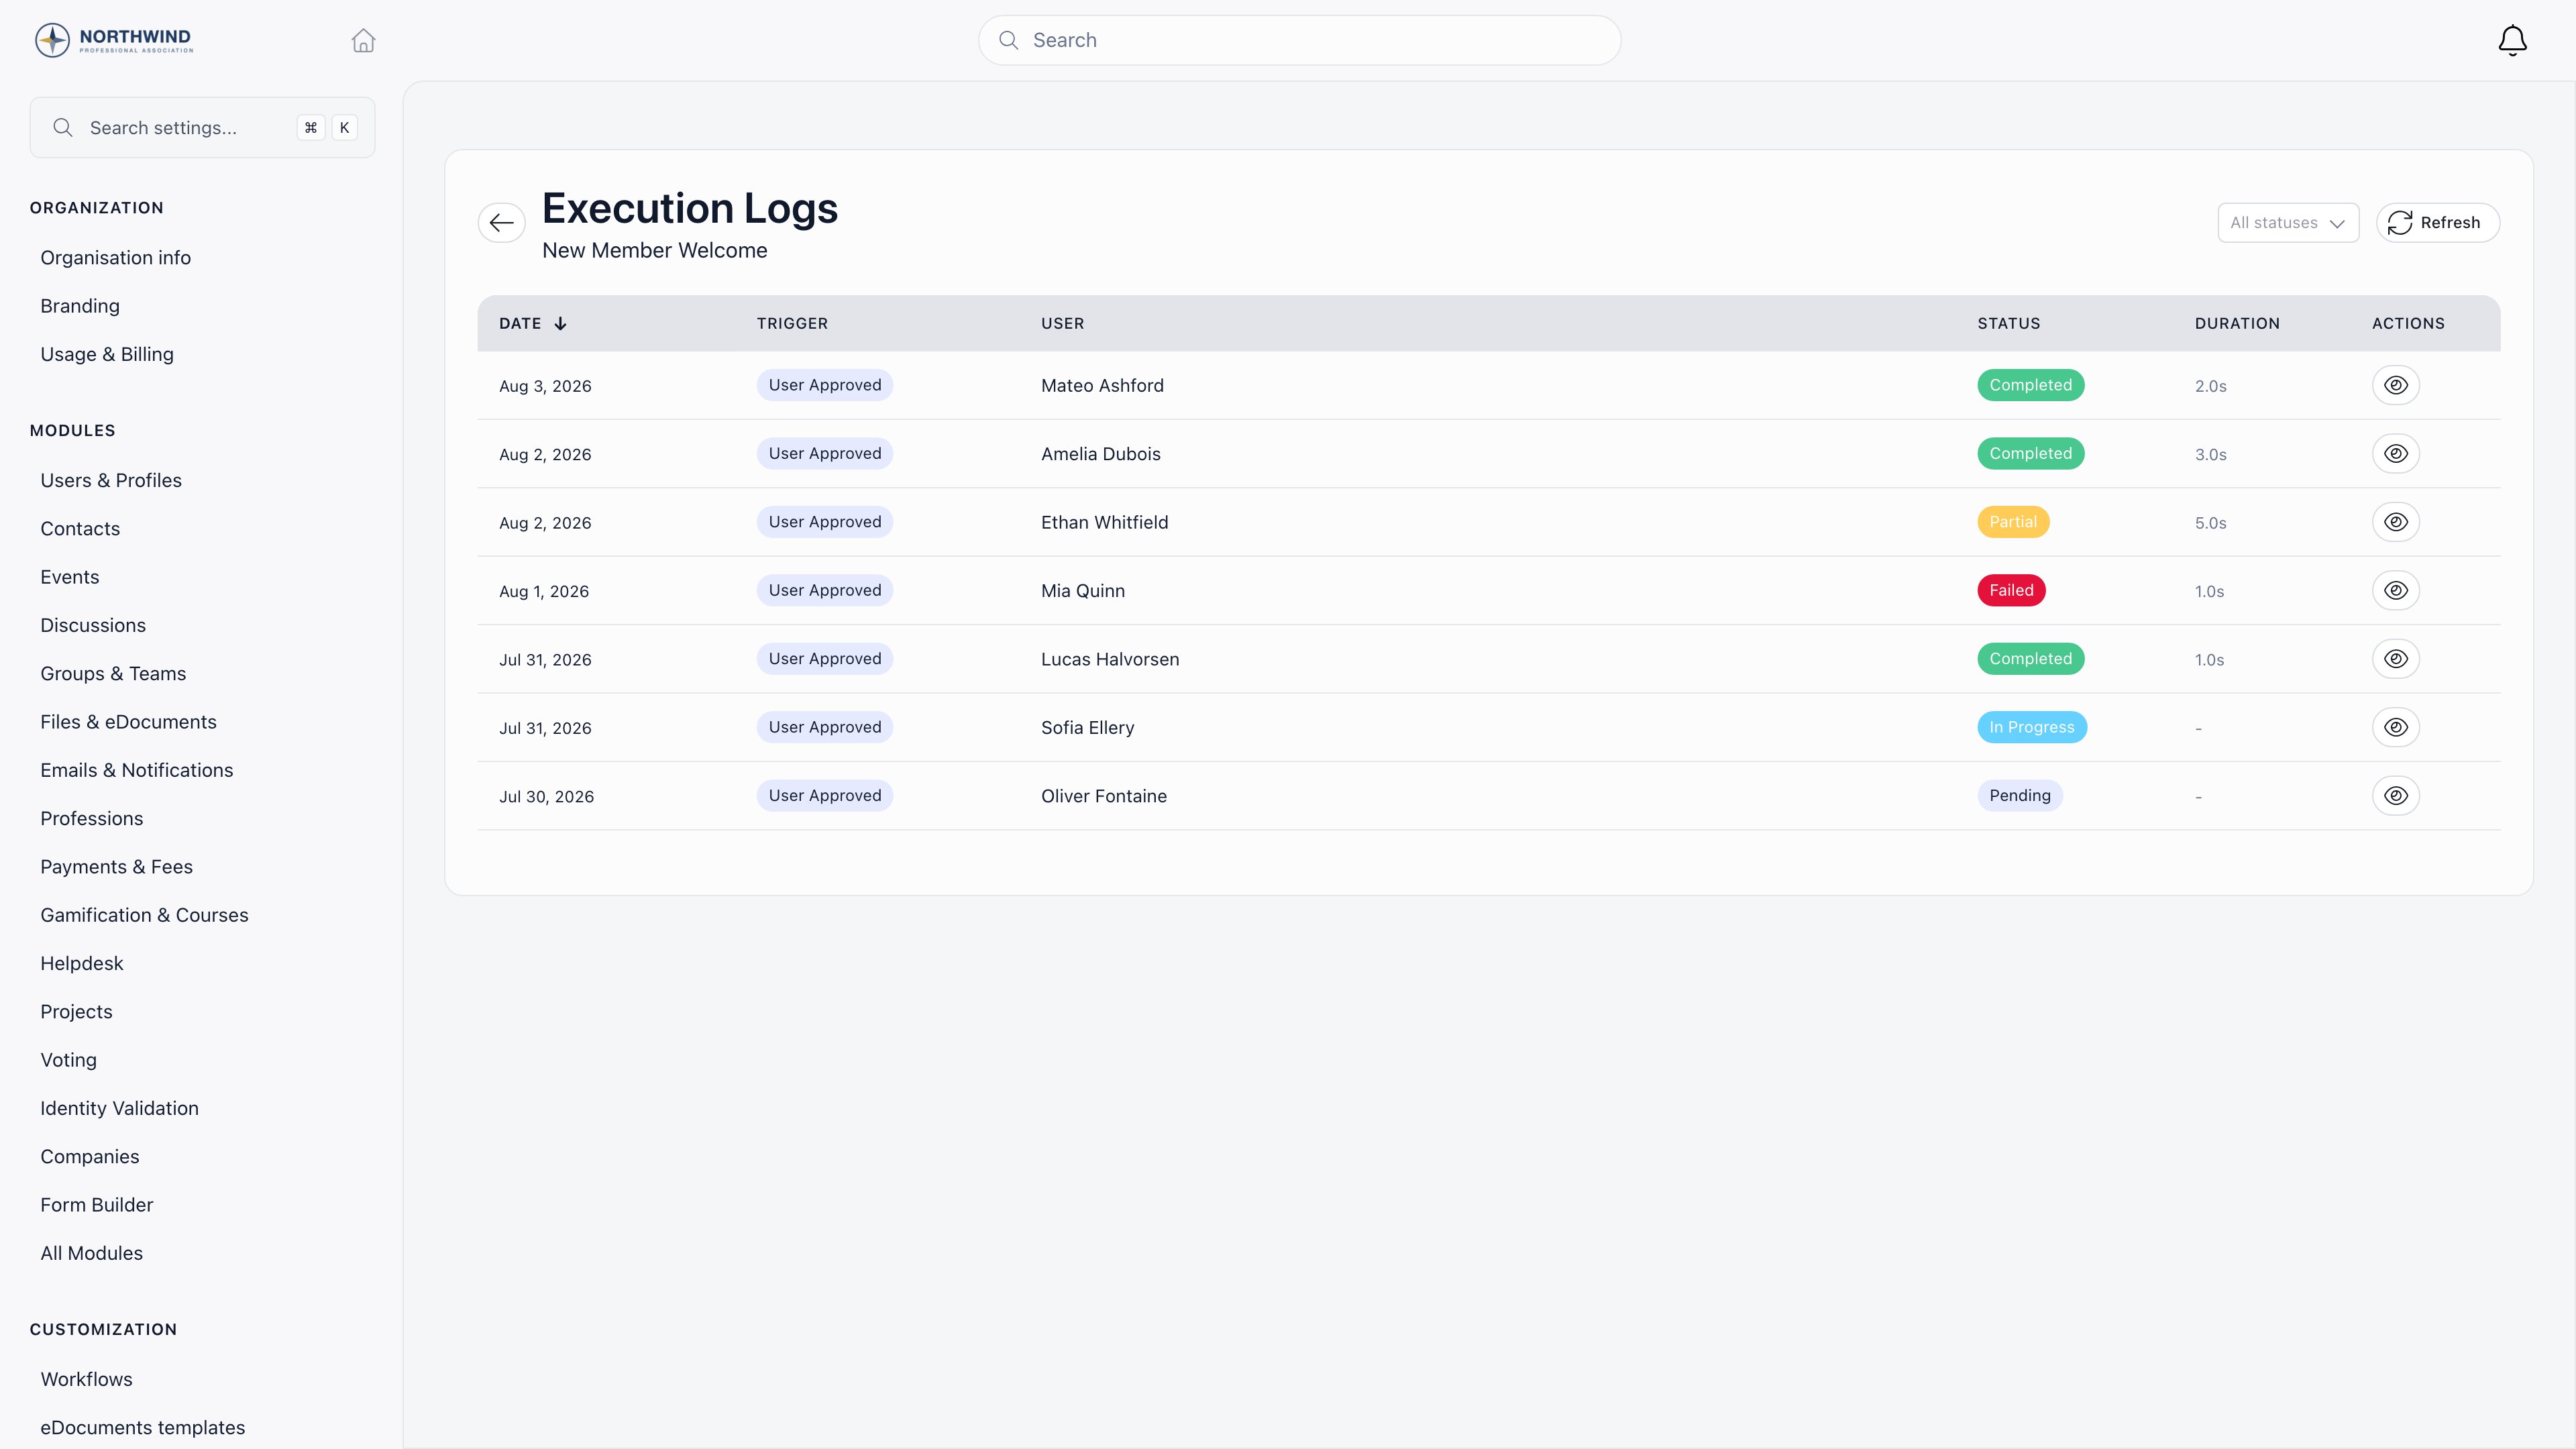Open Events module

(70, 577)
